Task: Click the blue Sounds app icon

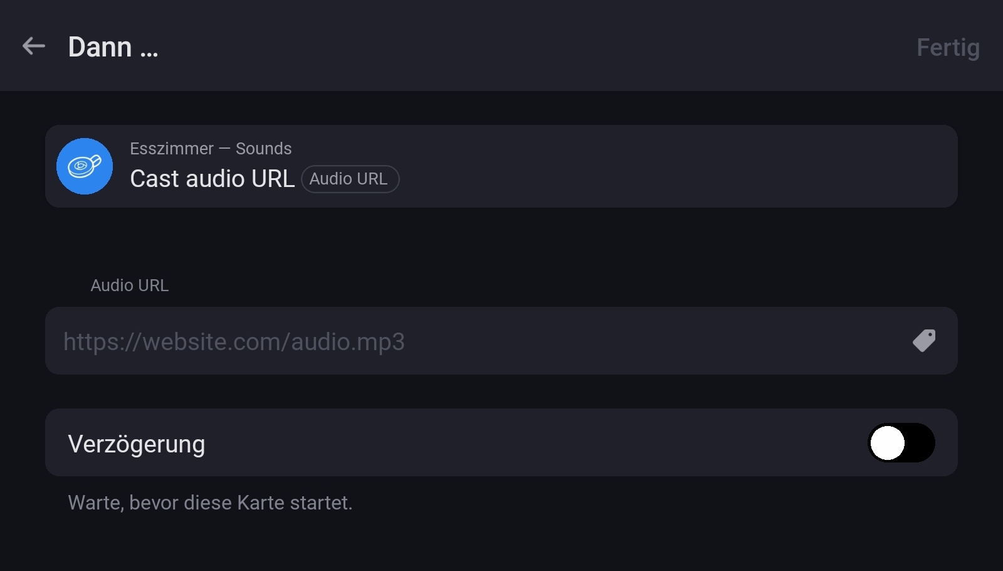Action: pyautogui.click(x=85, y=166)
